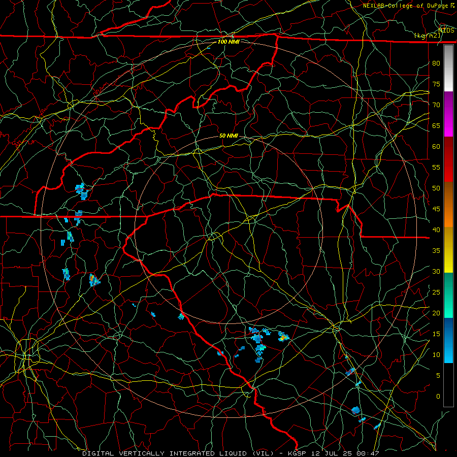Pick the green segment of the color bar

tap(448, 295)
